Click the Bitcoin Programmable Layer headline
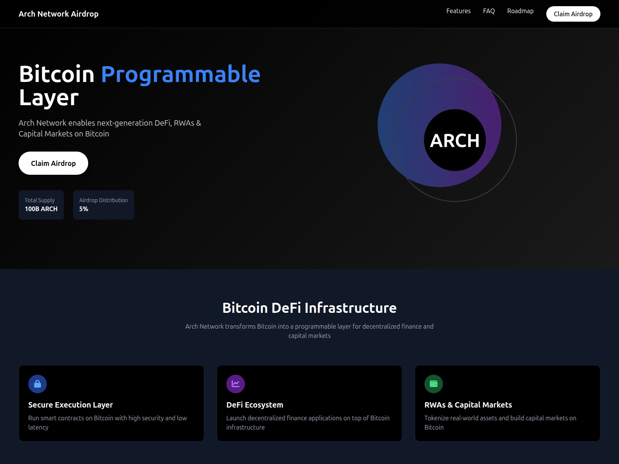The height and width of the screenshot is (464, 619). coord(140,85)
